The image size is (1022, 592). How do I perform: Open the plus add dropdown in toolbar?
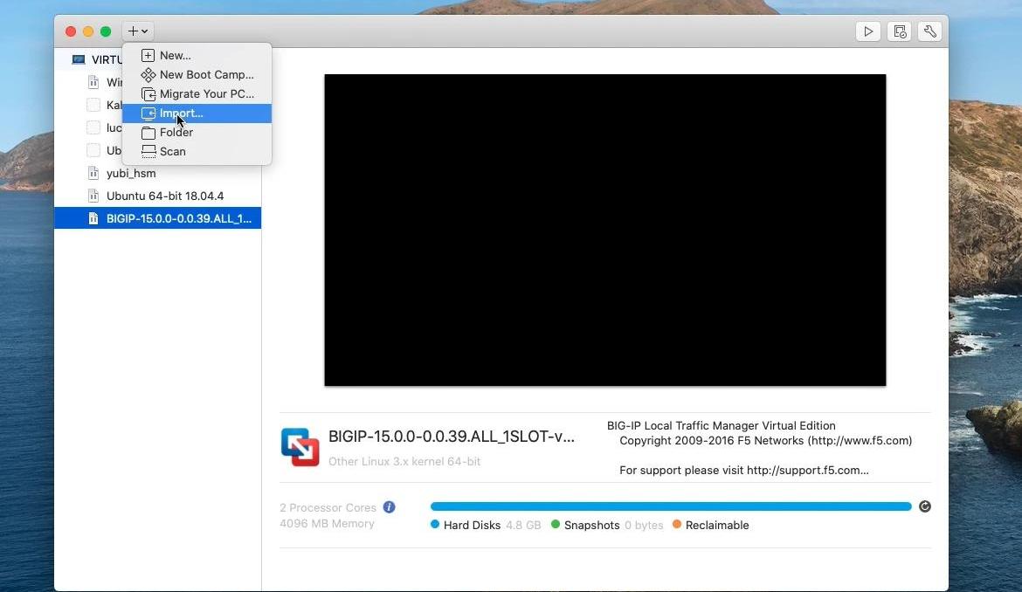137,31
